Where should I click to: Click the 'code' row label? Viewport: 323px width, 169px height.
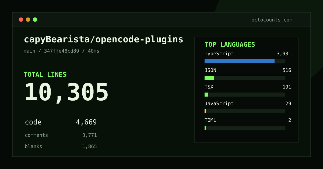point(33,122)
